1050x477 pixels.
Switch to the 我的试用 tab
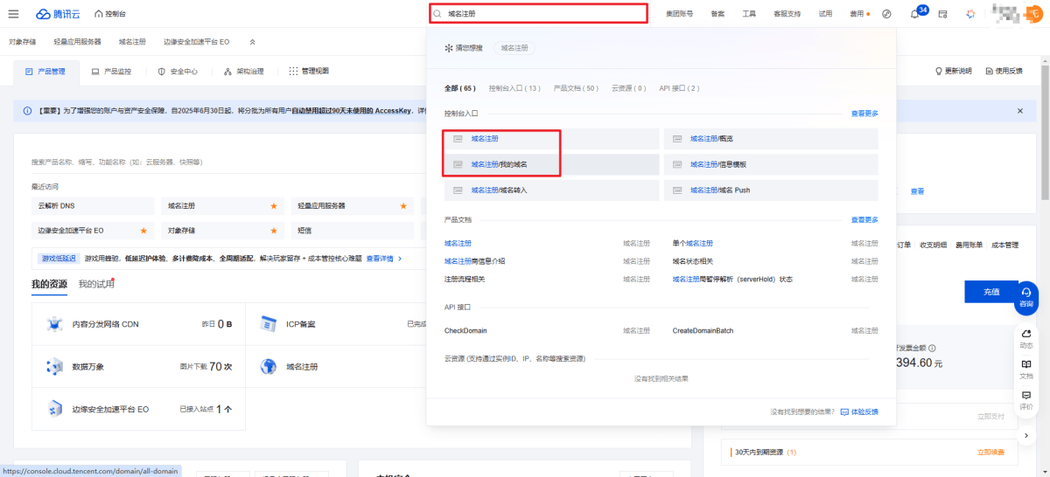96,284
